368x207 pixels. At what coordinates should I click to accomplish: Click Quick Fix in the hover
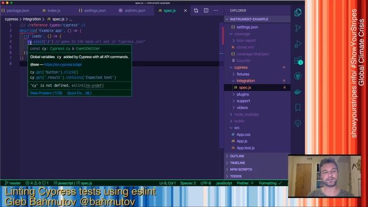79,93
